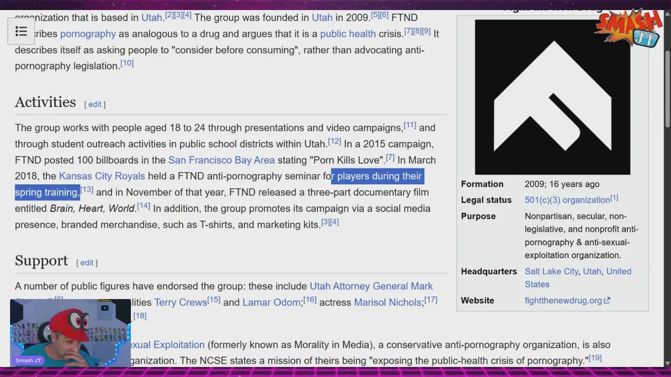Open the first Utah link in the intro

tap(151, 17)
